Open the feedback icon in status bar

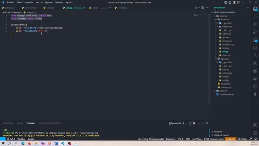pos(251,139)
